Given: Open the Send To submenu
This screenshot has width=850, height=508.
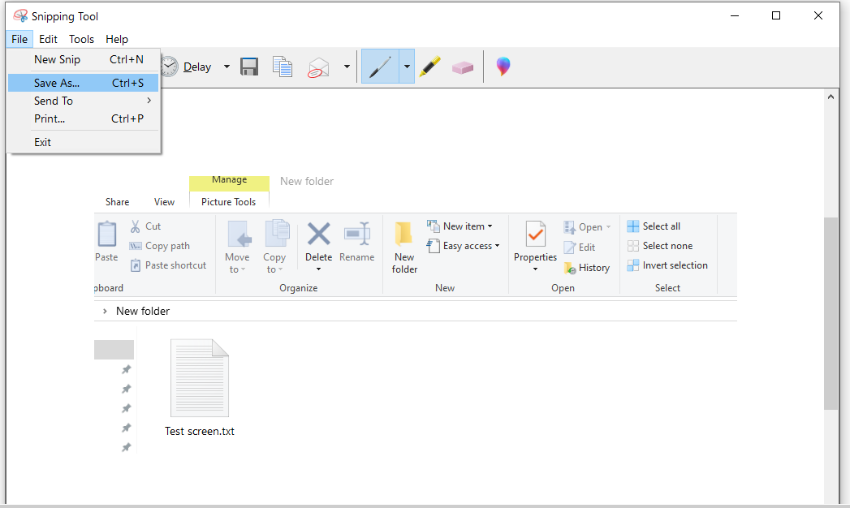Looking at the screenshot, I should pyautogui.click(x=54, y=101).
